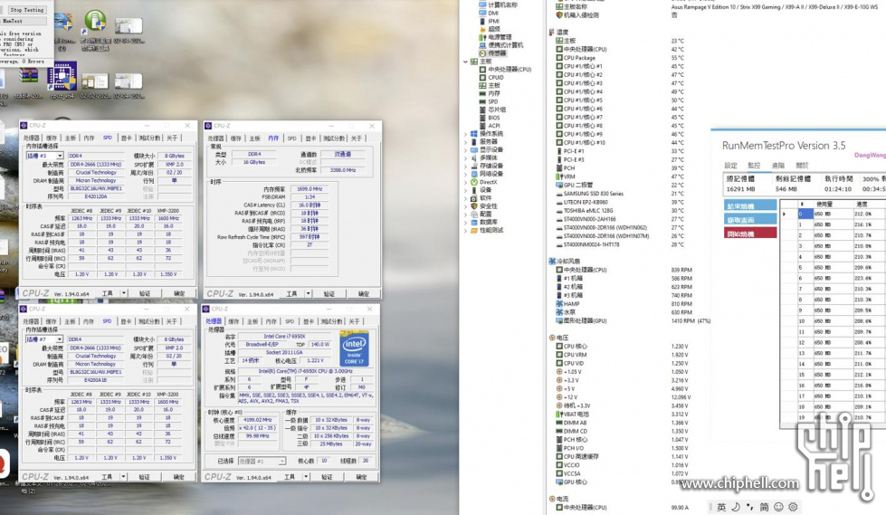Switch the IME simplified 简 indicator
Image resolution: width=886 pixels, height=515 pixels.
click(x=764, y=507)
